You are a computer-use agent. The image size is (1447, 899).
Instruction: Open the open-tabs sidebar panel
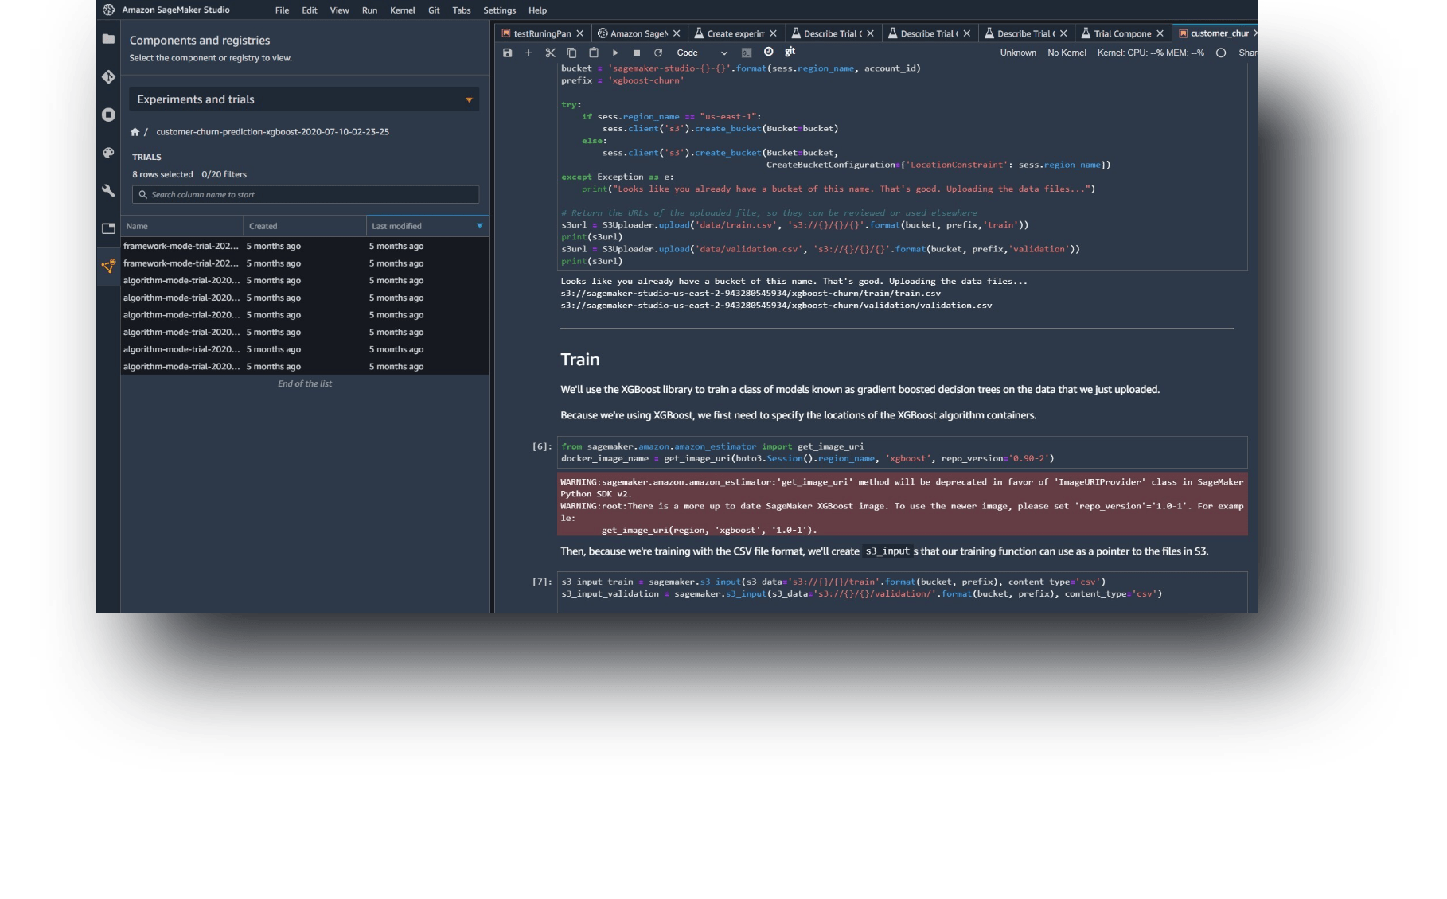click(108, 228)
